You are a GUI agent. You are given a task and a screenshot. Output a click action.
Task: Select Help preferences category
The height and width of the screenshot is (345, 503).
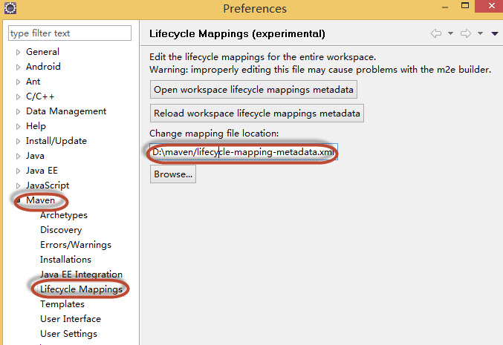(36, 126)
